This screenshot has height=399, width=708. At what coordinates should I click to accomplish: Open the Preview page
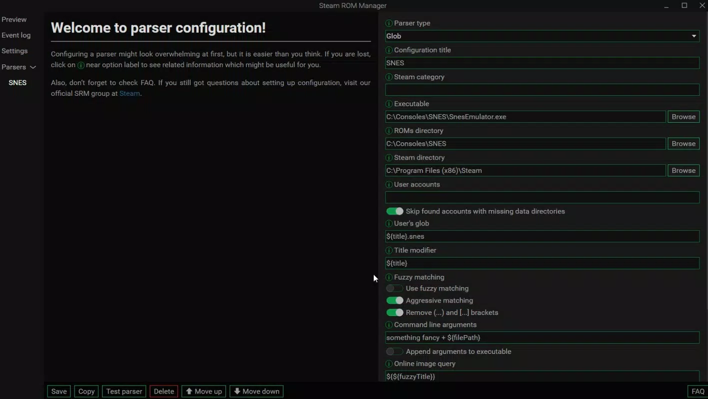tap(14, 19)
